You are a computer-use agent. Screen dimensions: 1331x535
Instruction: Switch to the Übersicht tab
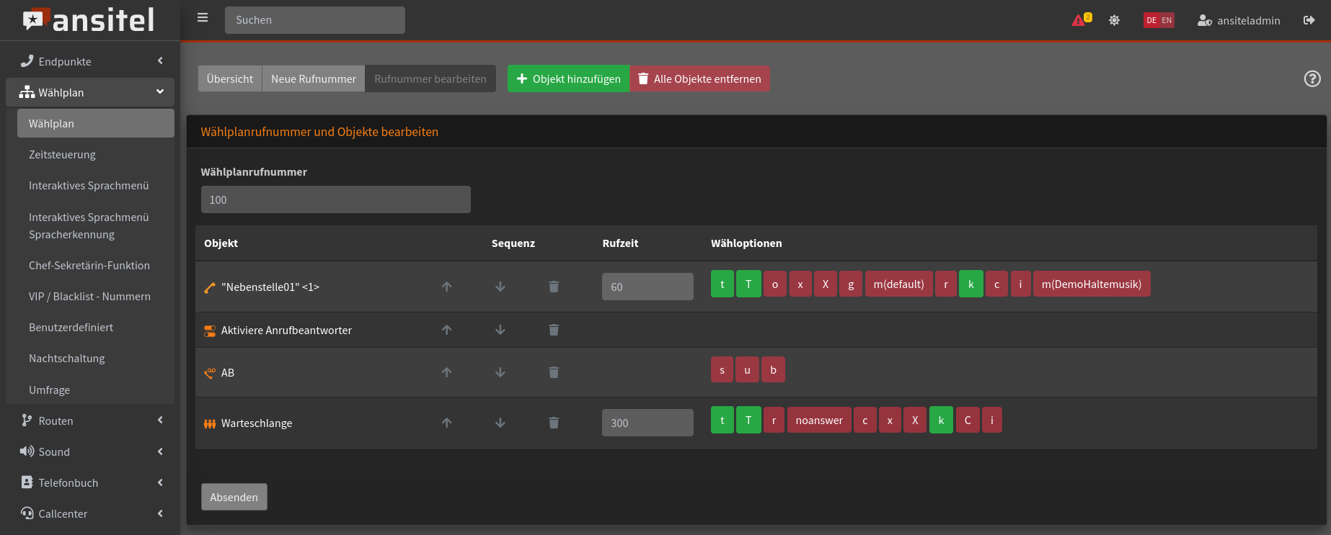pyautogui.click(x=230, y=79)
